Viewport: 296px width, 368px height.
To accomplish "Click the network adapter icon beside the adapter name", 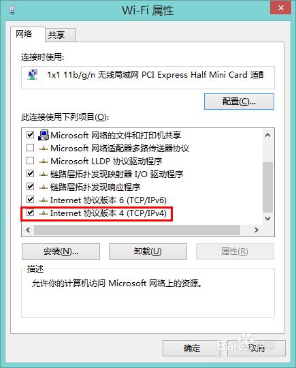I will click(x=33, y=75).
